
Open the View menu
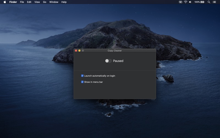pos(37,2)
